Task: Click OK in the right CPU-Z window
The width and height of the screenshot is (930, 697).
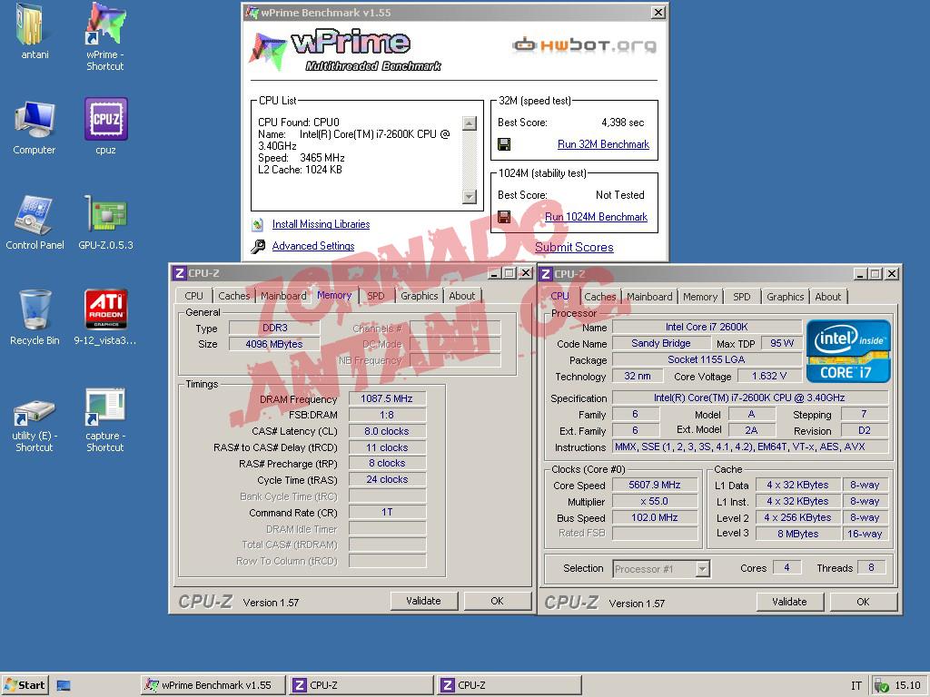Action: 863,602
